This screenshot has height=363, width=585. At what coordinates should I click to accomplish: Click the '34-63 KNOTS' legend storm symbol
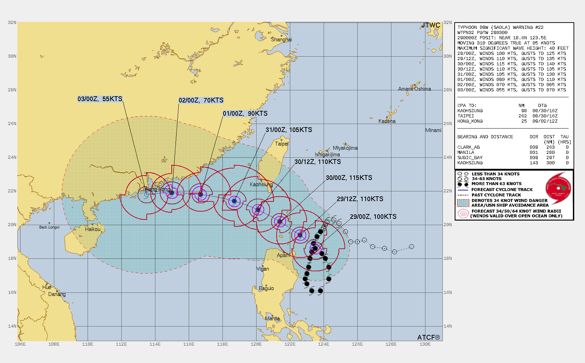(463, 179)
